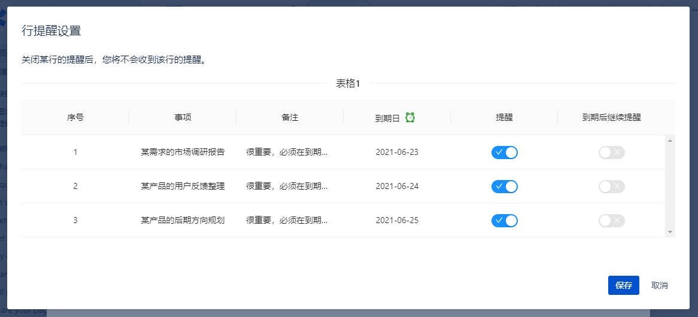
Task: Click the 某产品的用户反馈整理 cell
Action: point(183,186)
